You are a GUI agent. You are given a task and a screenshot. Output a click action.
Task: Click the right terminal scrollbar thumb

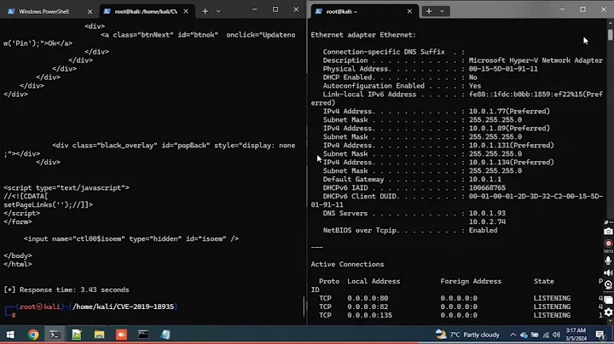610,34
